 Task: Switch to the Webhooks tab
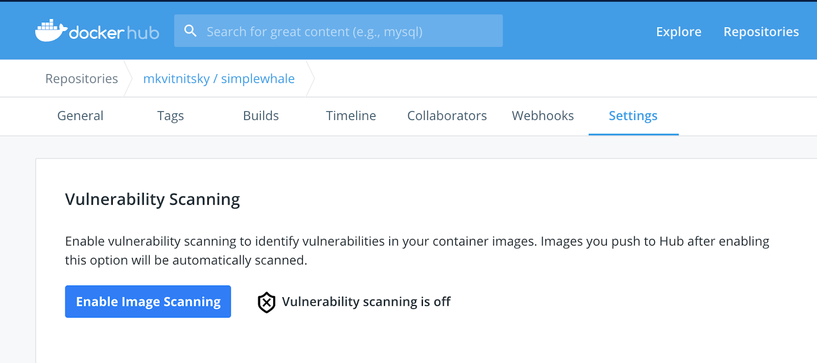(x=543, y=116)
